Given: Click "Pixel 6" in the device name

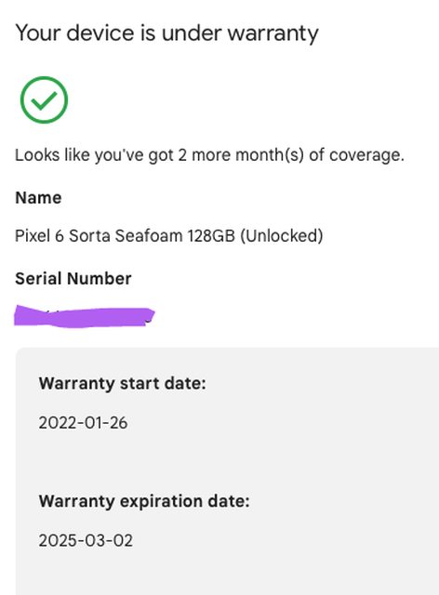Looking at the screenshot, I should click(x=39, y=235).
